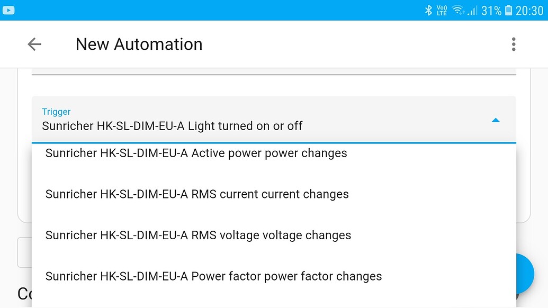Screen dimensions: 548x308
Task: Choose the RMS current current changes option
Action: [x=197, y=194]
